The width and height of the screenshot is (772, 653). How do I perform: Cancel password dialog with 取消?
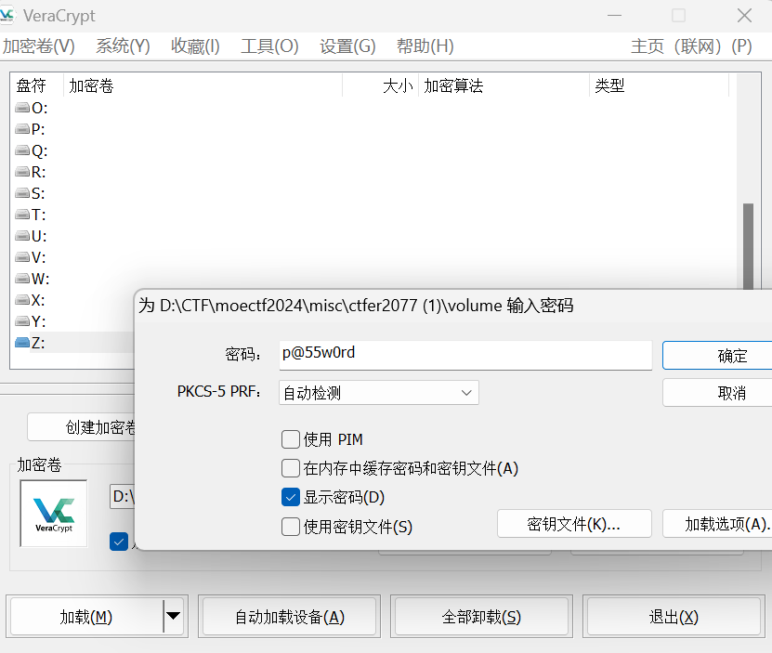coord(717,393)
